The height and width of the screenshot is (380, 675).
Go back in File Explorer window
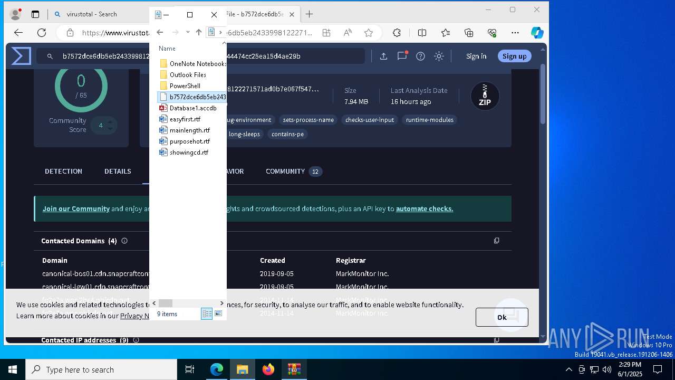(x=160, y=33)
